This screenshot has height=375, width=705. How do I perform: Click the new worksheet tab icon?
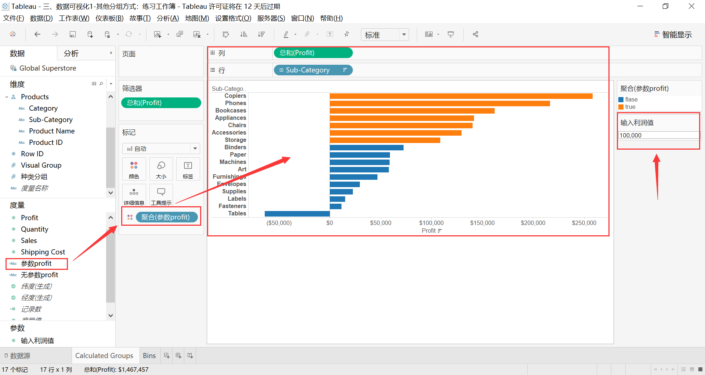(x=167, y=356)
